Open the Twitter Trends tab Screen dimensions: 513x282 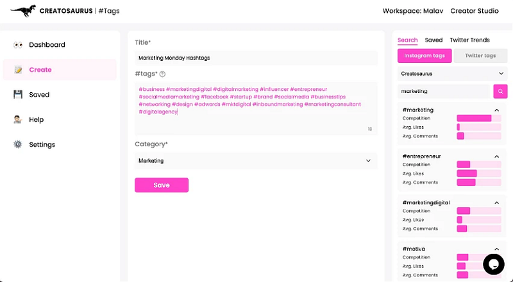[x=469, y=40]
